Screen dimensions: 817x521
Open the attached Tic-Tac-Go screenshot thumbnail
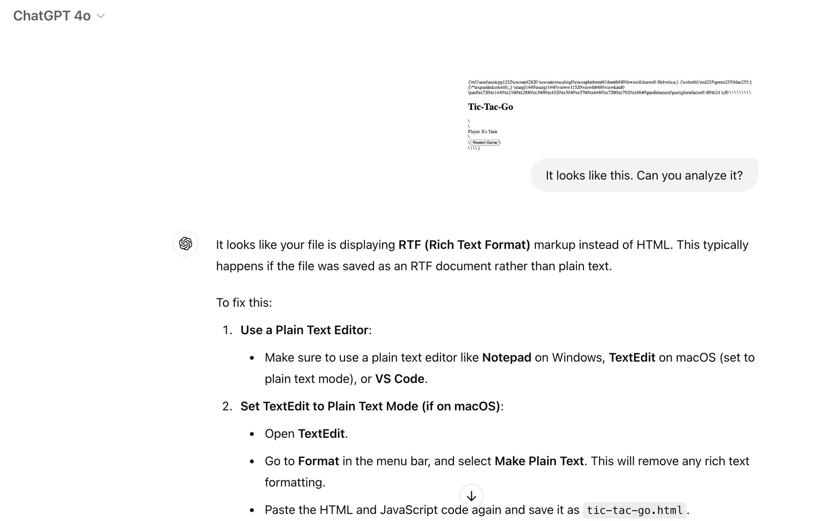[610, 115]
